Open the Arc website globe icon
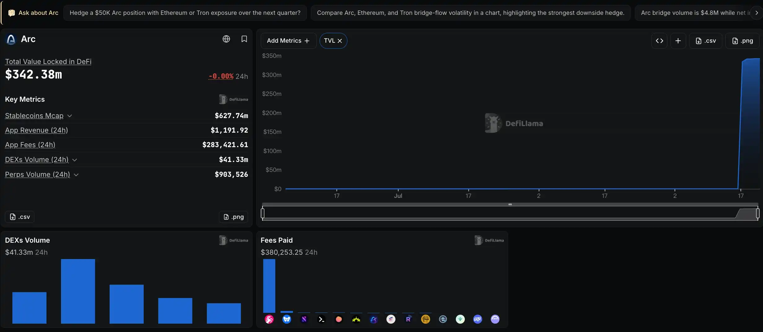The height and width of the screenshot is (332, 763). click(x=226, y=39)
